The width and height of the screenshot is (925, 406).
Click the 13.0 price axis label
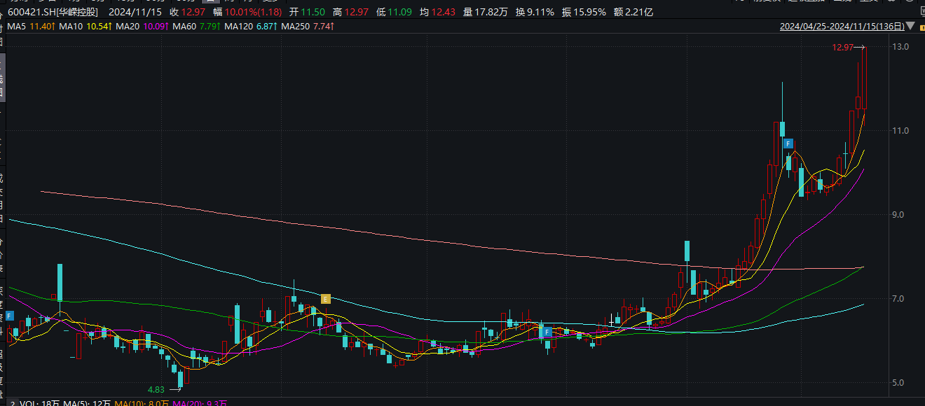[x=900, y=47]
